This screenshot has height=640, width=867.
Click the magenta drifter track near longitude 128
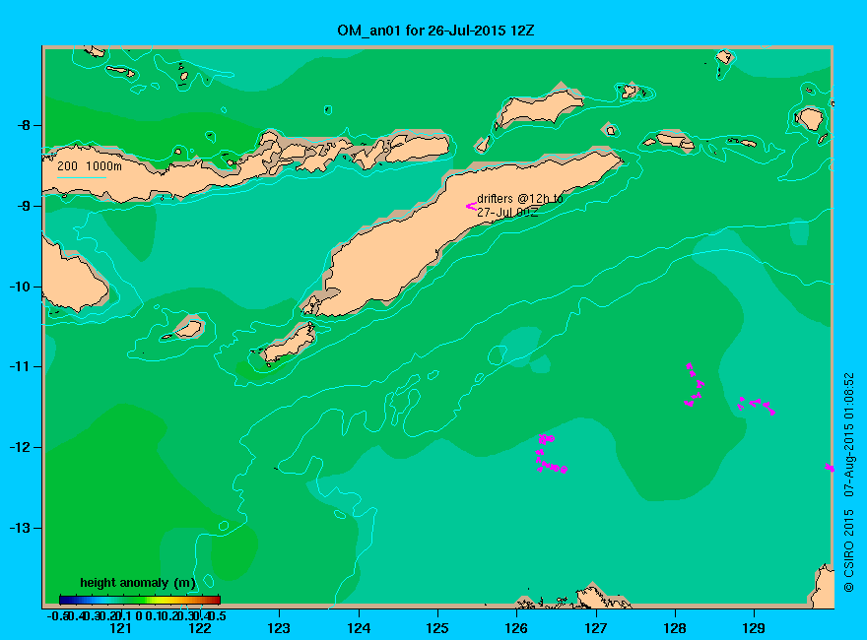click(694, 385)
